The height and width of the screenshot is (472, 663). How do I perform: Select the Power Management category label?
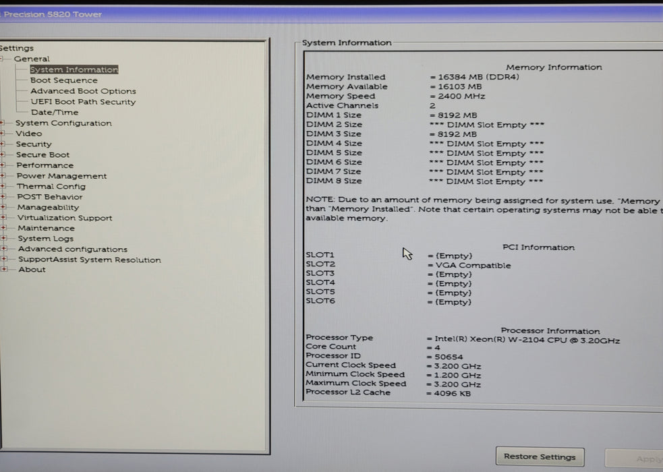point(62,176)
